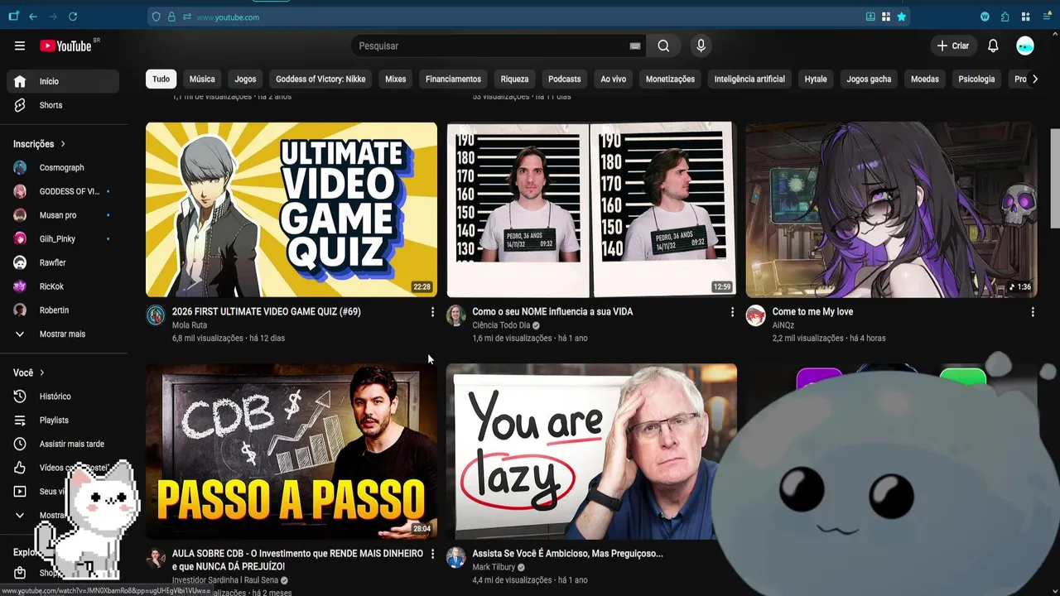Open Robertin subscription channel

[63, 310]
